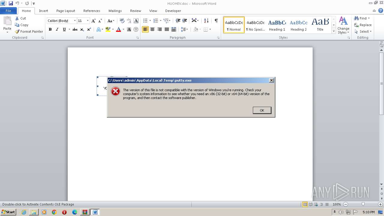The height and width of the screenshot is (216, 384).
Task: Click the Clear Formatting icon
Action: 122,21
